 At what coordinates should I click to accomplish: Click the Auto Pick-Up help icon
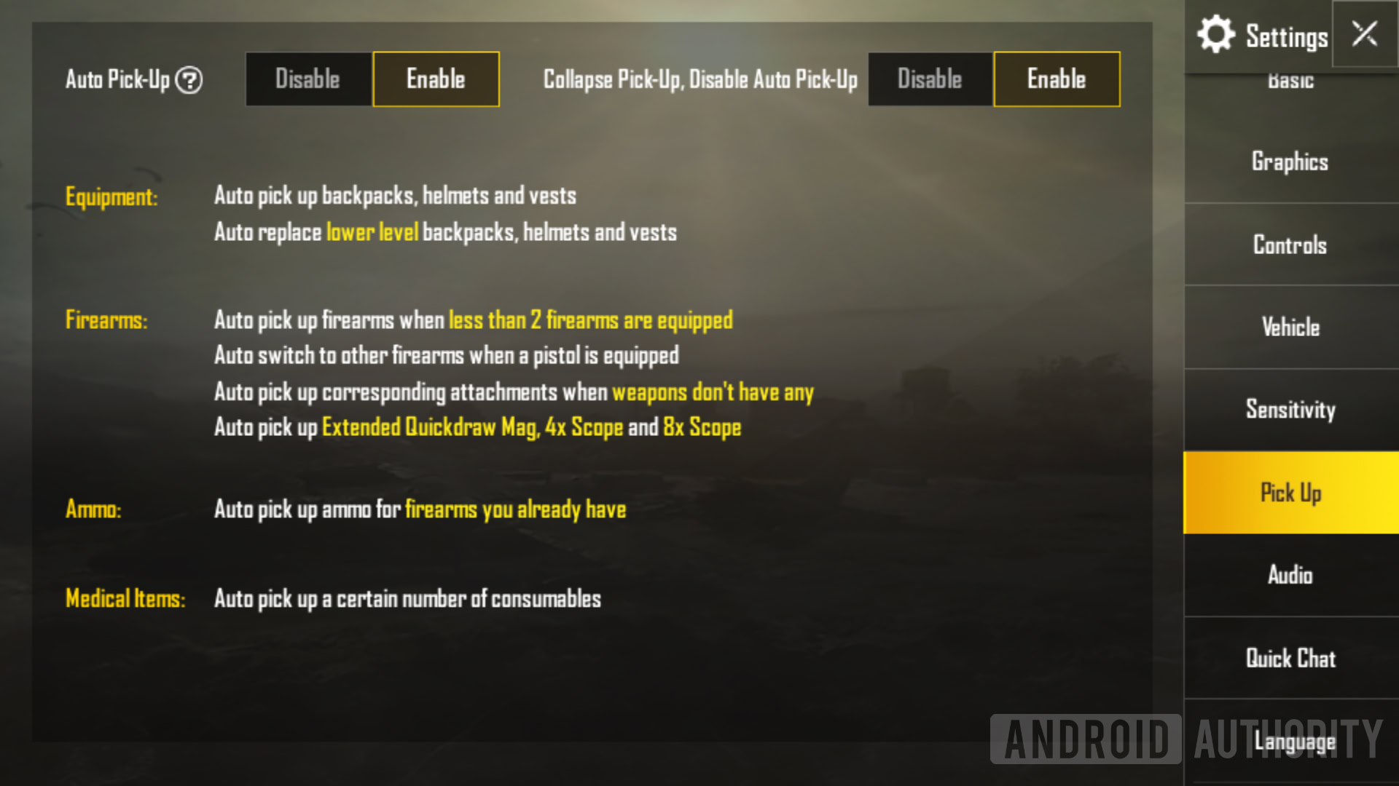pyautogui.click(x=191, y=79)
